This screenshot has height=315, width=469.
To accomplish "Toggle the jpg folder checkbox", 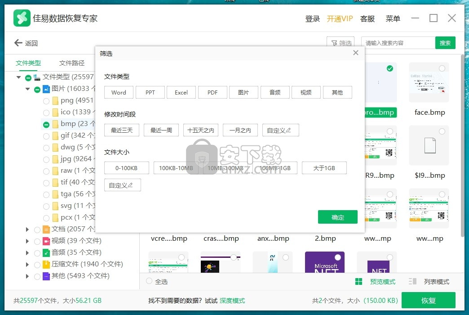I will click(x=46, y=159).
